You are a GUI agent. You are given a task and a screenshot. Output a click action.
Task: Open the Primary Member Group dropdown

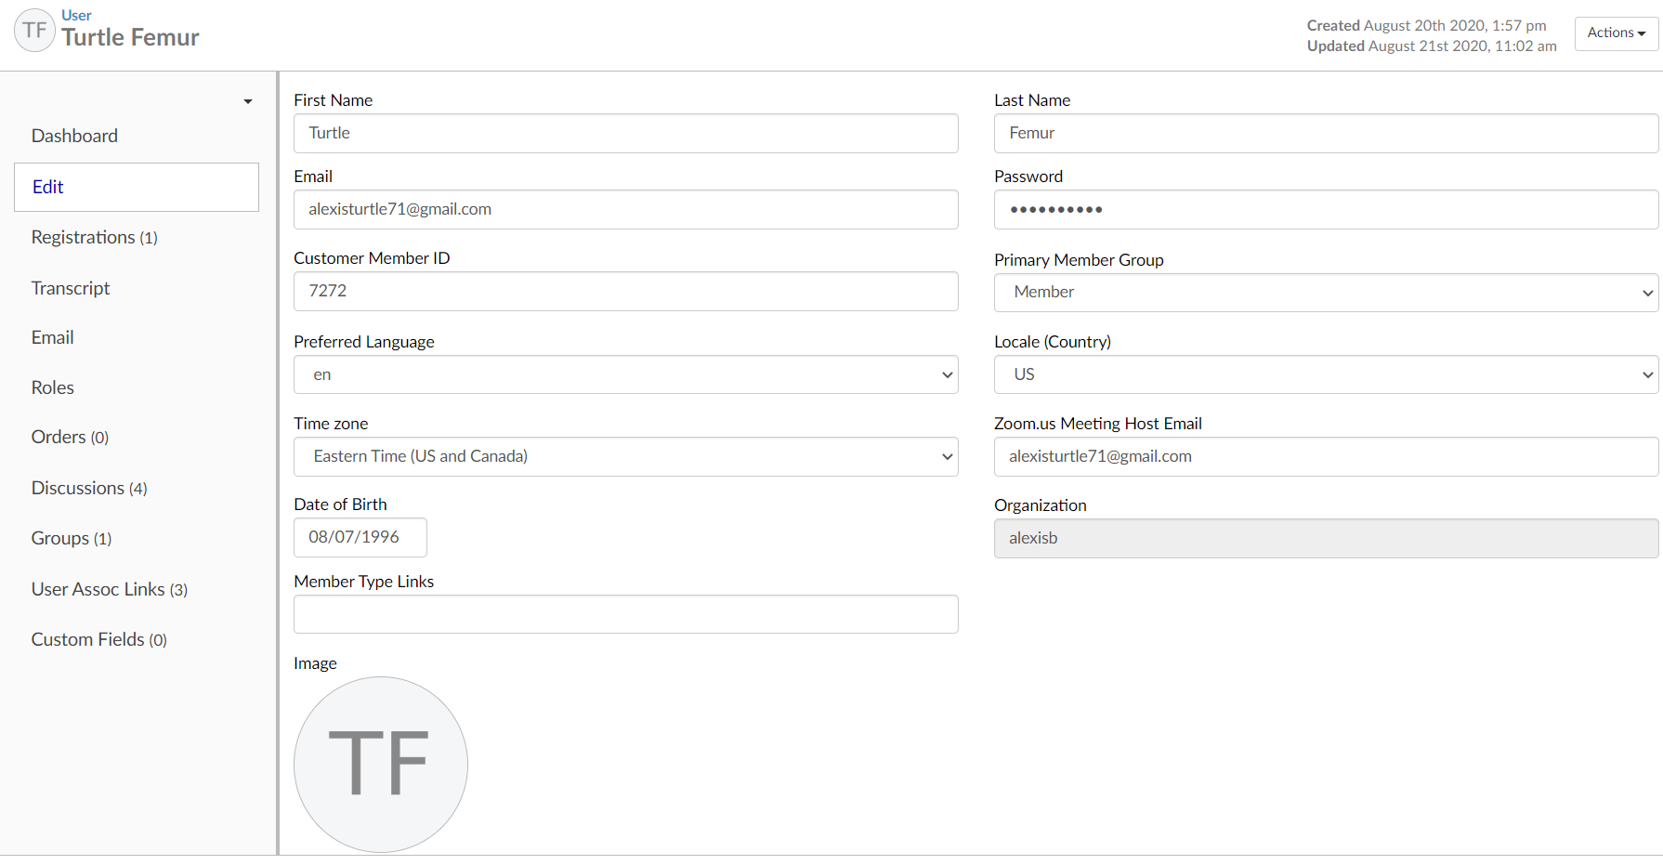pyautogui.click(x=1327, y=293)
